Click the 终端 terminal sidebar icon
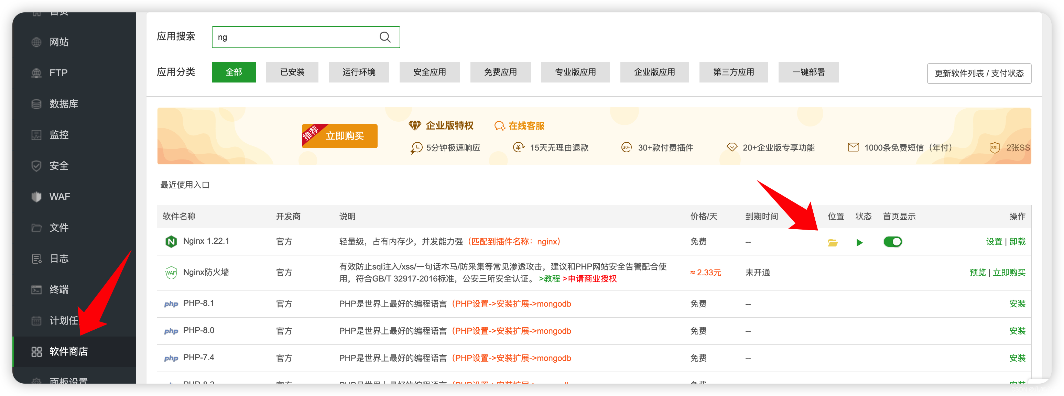Screen dimensions: 1064x396 [36, 290]
